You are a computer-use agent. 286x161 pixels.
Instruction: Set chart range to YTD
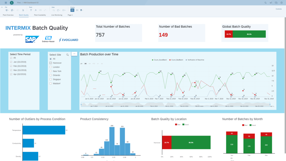(x=94, y=64)
